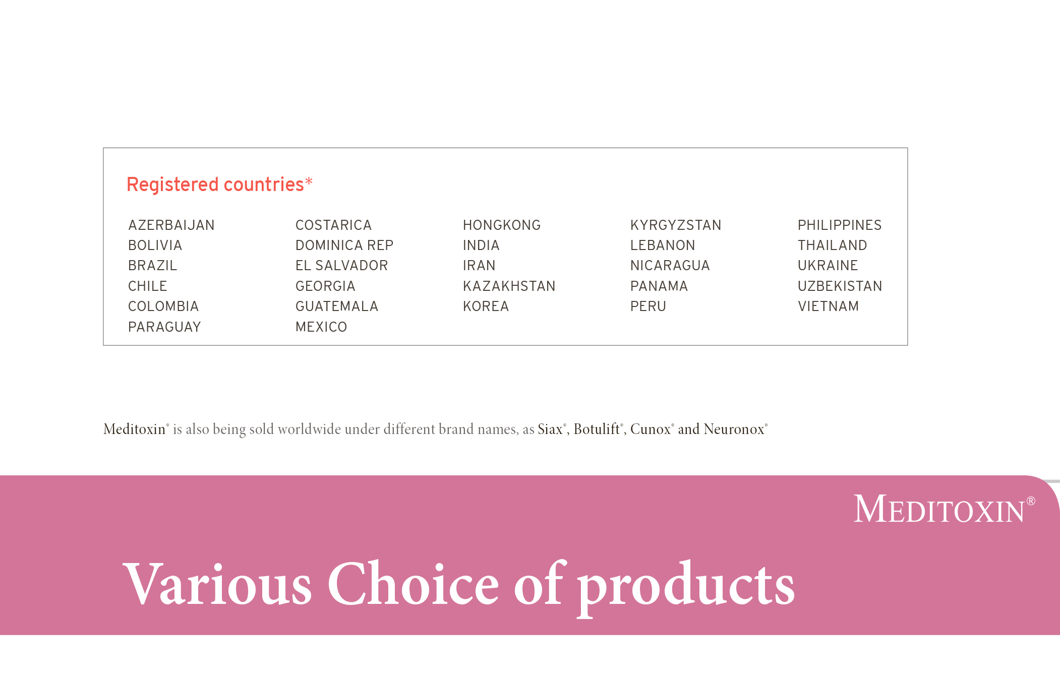Click the Neuronox brand name
The image size is (1060, 679).
[734, 429]
